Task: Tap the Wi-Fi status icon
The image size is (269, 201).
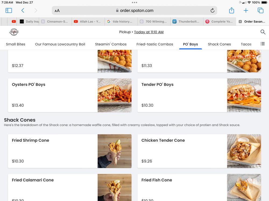Action: (249, 2)
